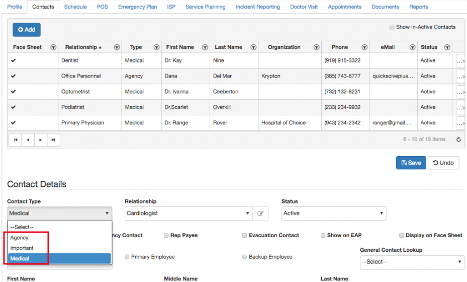Choose Agency in Contact Type list

(x=59, y=238)
